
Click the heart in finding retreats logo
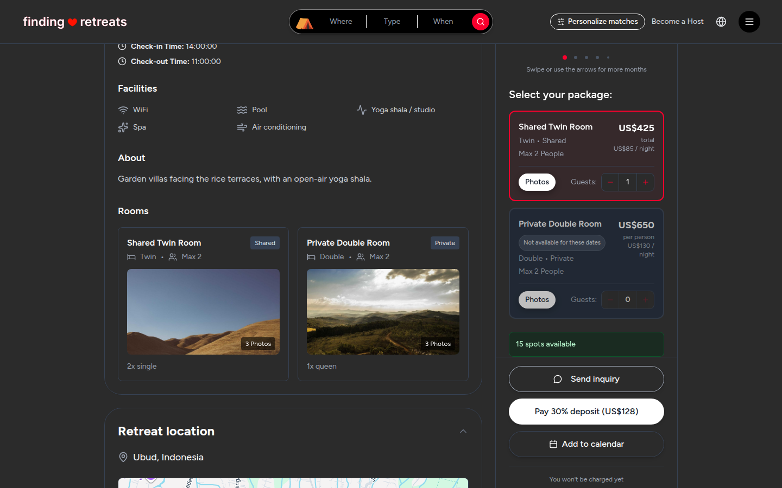click(x=72, y=22)
